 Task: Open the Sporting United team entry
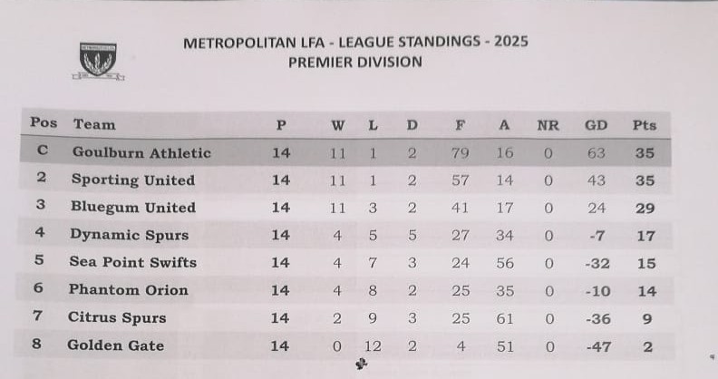click(133, 180)
